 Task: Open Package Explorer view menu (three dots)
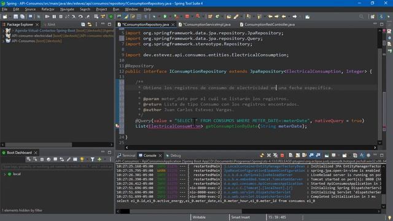pos(96,25)
